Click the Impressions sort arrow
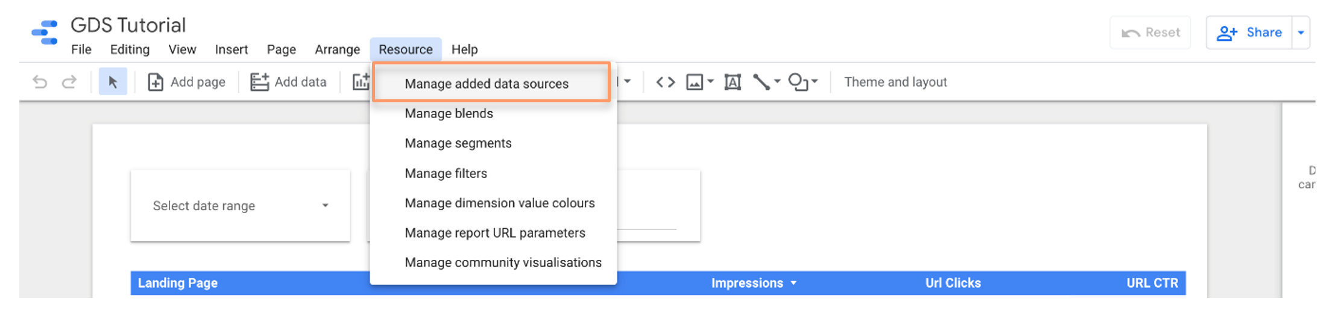 (x=793, y=283)
